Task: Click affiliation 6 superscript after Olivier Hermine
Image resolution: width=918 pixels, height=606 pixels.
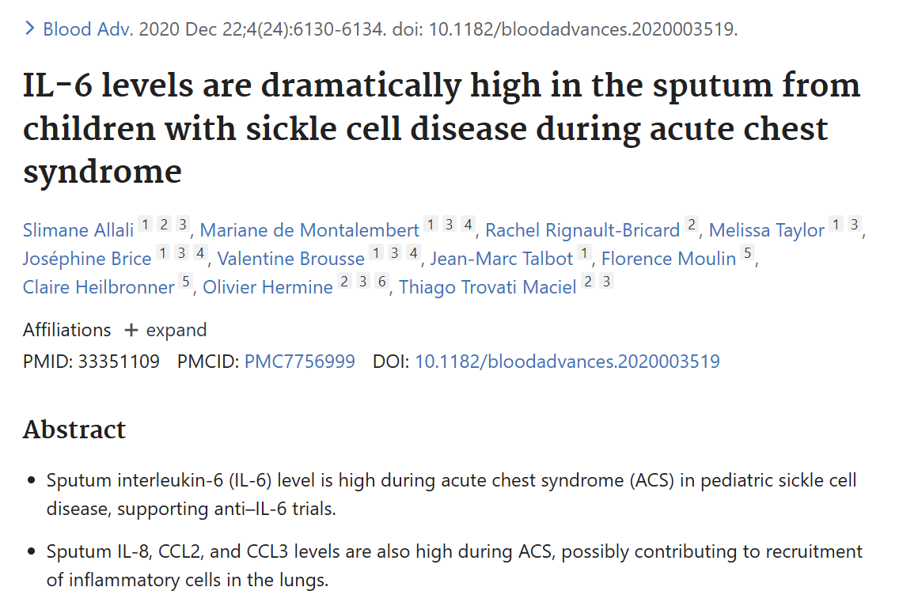Action: [381, 282]
